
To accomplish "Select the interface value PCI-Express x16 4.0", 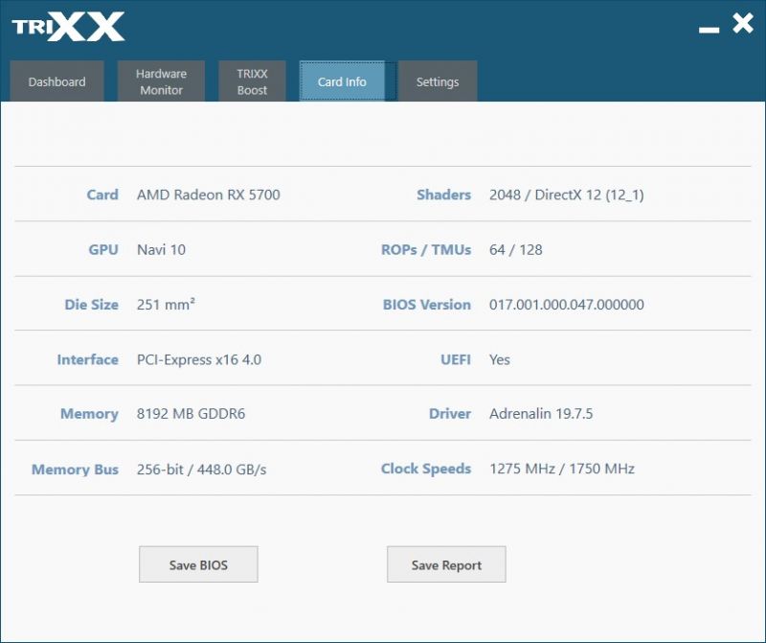I will point(199,360).
